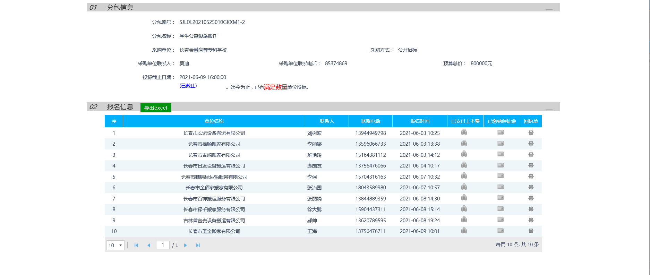This screenshot has height=275, width=650.
Task: Open receipt gear icon in row 8
Action: (531, 209)
